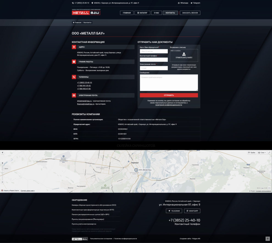Call +7 906 943-47-00 phone link
Screen dimensions: 272x243
click(x=84, y=89)
